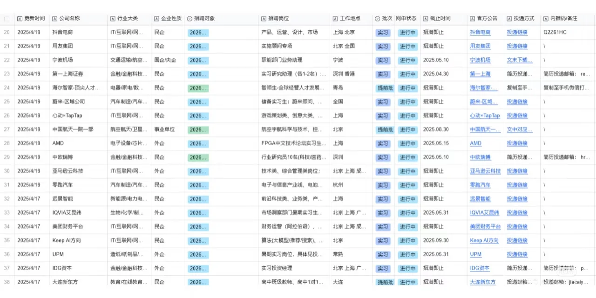Select the 职能部门业务助理 position cell

294,60
